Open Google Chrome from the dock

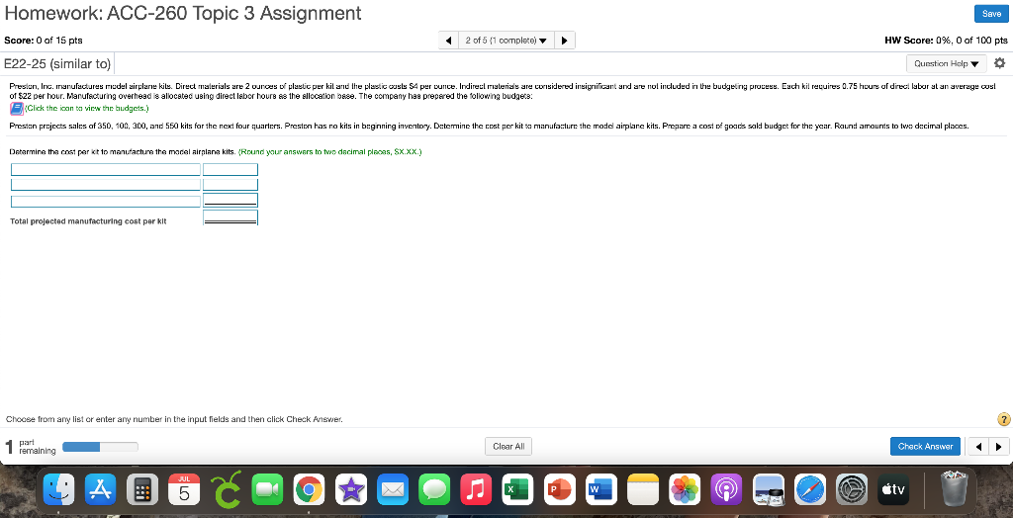coord(309,489)
